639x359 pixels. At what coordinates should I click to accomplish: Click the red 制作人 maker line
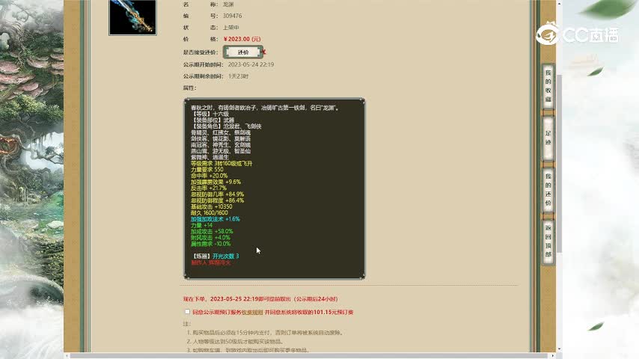[211, 263]
